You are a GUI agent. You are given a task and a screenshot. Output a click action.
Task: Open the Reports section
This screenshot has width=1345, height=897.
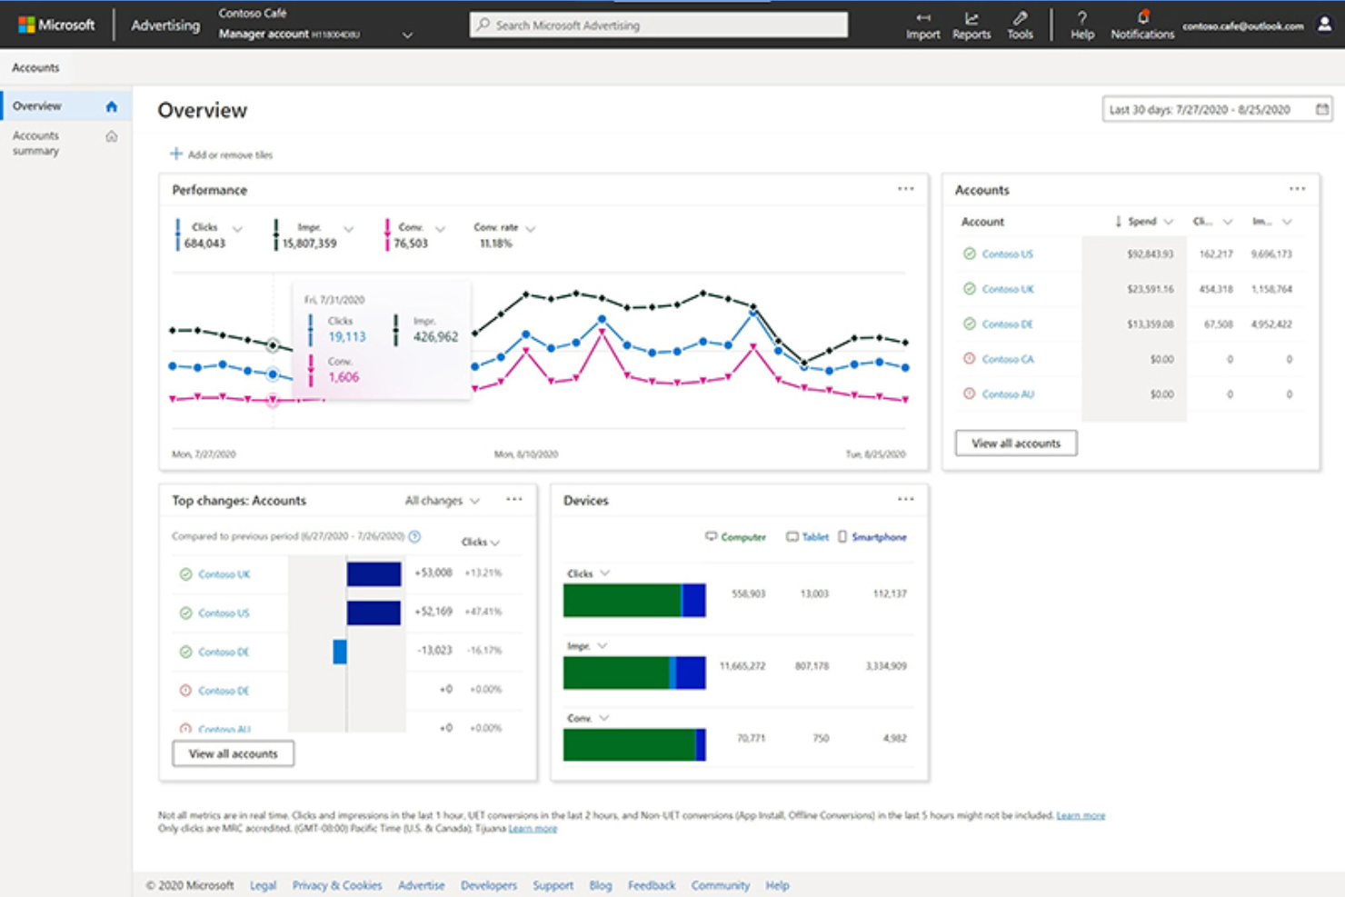click(971, 25)
